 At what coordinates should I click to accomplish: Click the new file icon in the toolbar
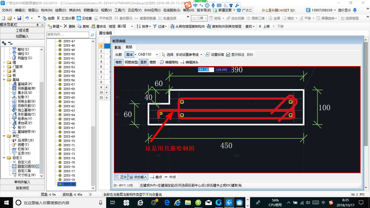4,18
